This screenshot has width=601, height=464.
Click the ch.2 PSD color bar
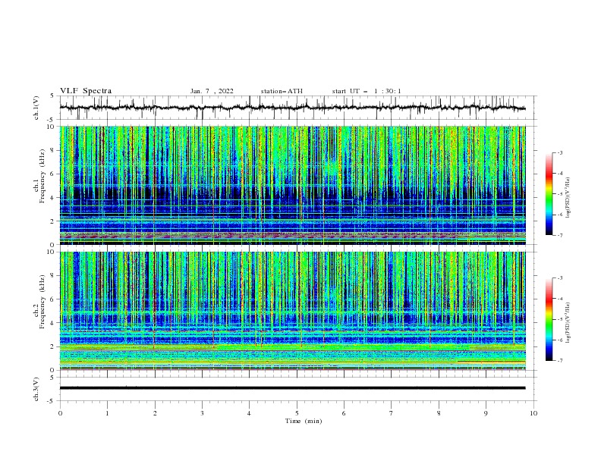(549, 319)
